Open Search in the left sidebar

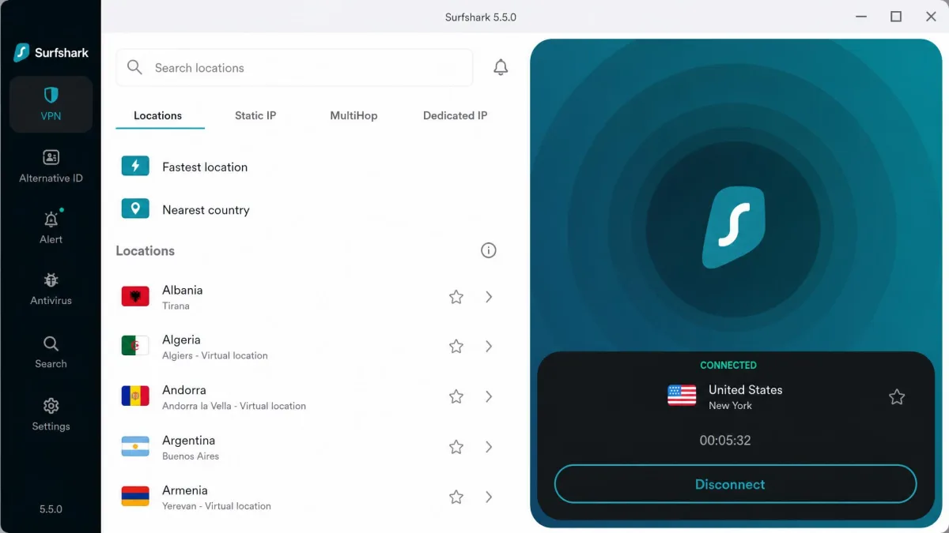[51, 351]
